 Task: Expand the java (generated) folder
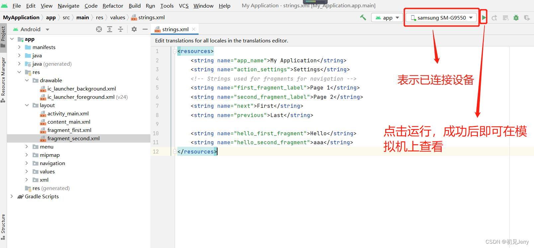tap(19, 64)
